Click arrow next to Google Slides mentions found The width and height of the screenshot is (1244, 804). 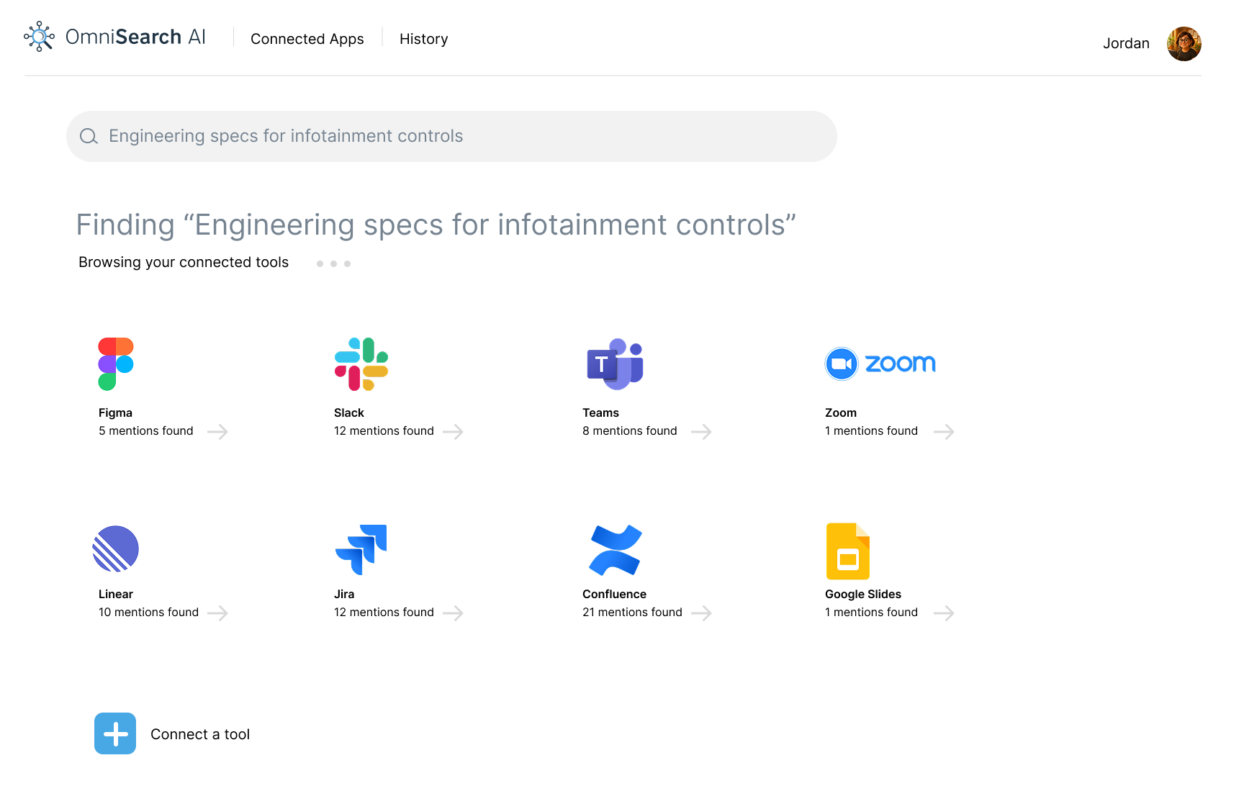click(944, 613)
